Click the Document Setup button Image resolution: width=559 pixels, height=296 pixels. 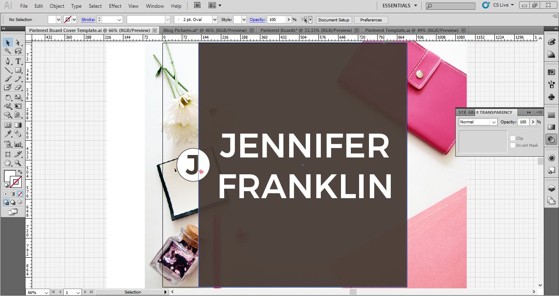(334, 20)
